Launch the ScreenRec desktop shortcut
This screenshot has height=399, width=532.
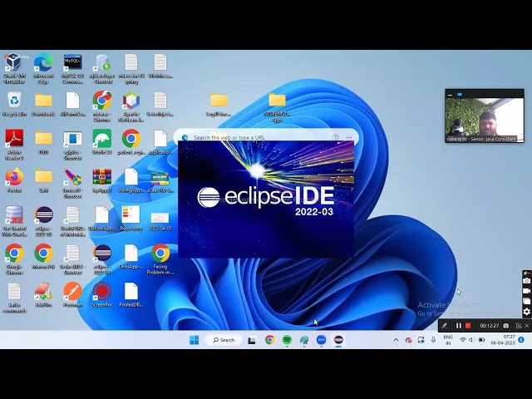coord(101,295)
